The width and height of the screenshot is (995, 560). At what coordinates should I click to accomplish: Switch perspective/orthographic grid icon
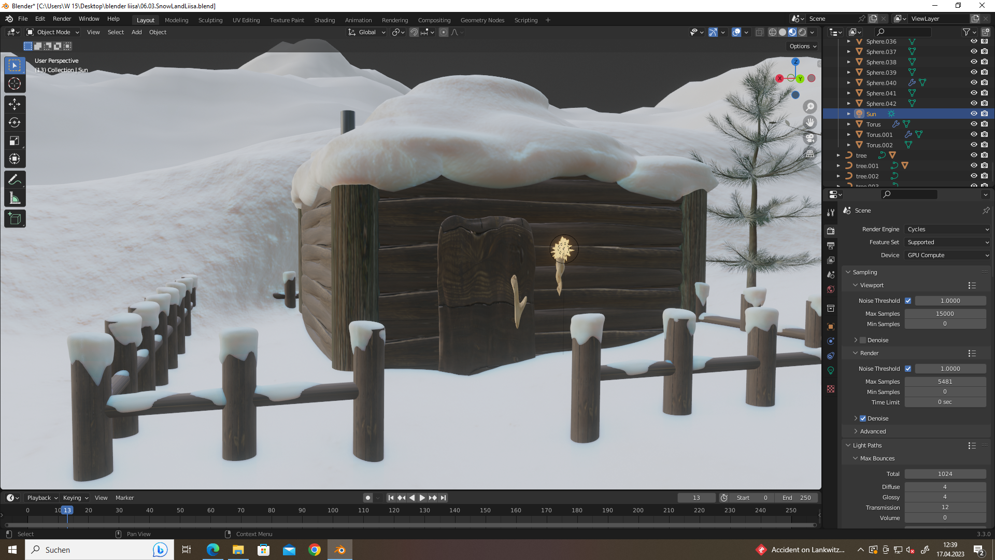pyautogui.click(x=810, y=153)
